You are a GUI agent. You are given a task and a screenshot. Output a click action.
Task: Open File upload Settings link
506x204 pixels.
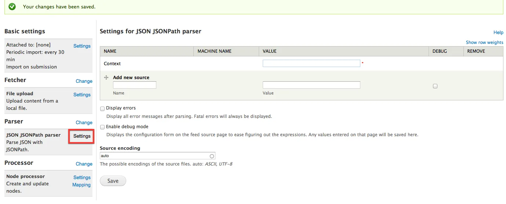82,95
